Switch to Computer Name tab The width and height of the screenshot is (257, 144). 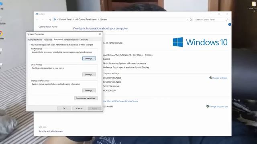point(35,40)
